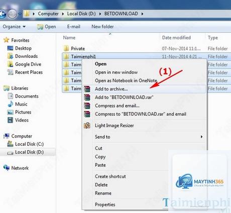Expand the arrow after Computer in address bar

click(x=63, y=14)
